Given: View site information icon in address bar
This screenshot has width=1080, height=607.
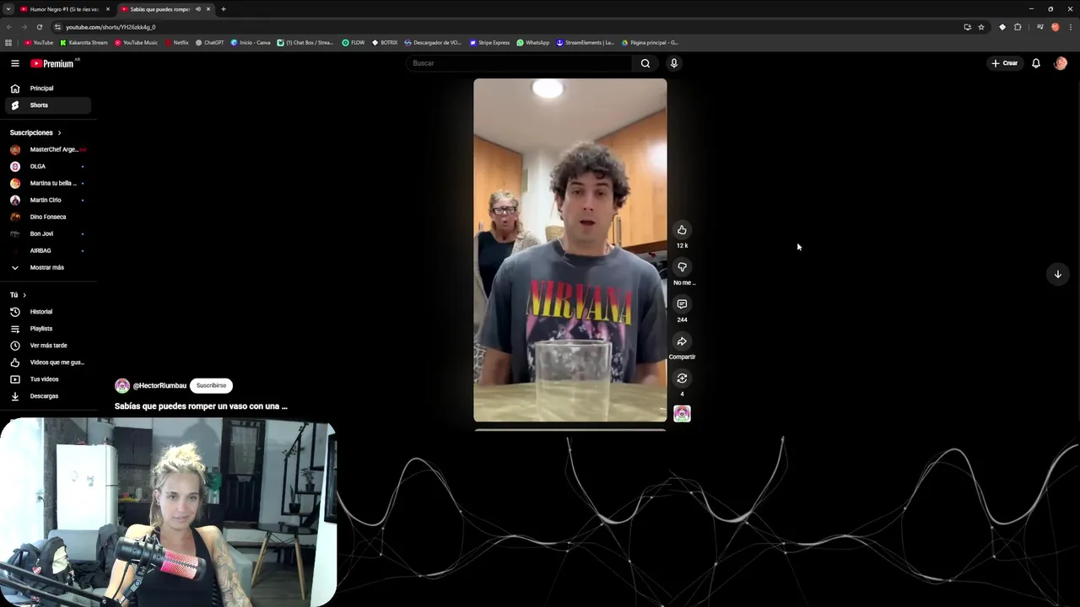Looking at the screenshot, I should (57, 27).
